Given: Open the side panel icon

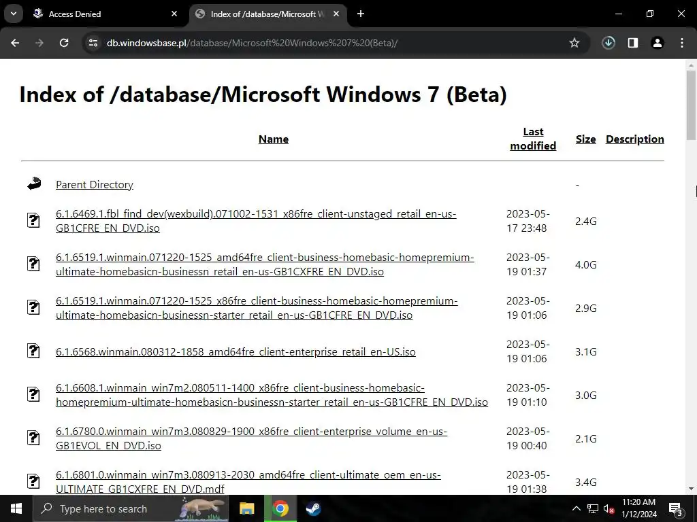Looking at the screenshot, I should pyautogui.click(x=633, y=43).
